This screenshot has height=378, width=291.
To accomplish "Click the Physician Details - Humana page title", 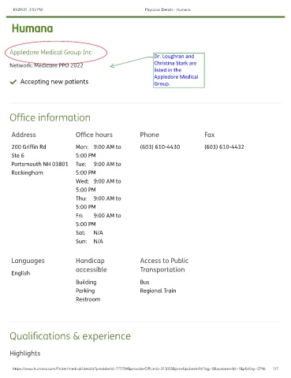I will pos(168,9).
